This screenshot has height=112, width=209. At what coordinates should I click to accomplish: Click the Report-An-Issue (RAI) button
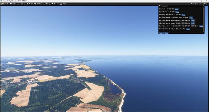(x=199, y=4)
